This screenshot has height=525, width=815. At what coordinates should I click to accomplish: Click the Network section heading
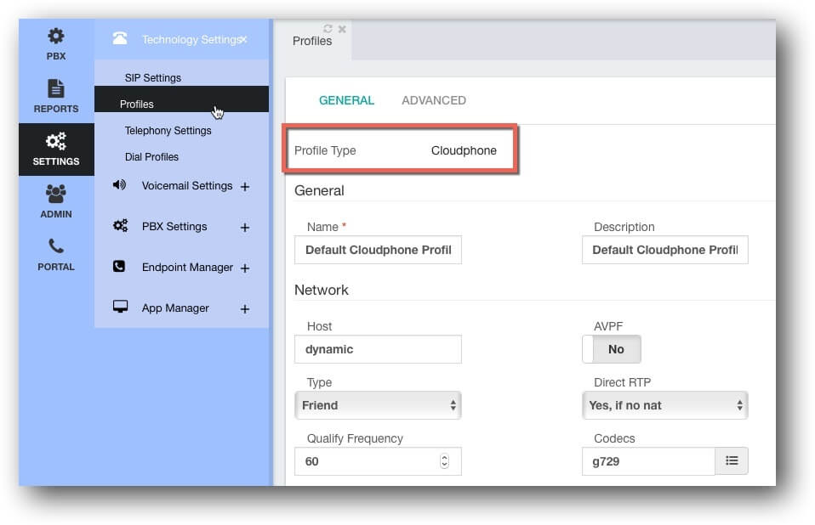pyautogui.click(x=322, y=290)
